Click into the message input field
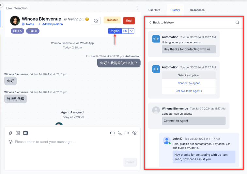The width and height of the screenshot is (247, 174). click(x=65, y=142)
